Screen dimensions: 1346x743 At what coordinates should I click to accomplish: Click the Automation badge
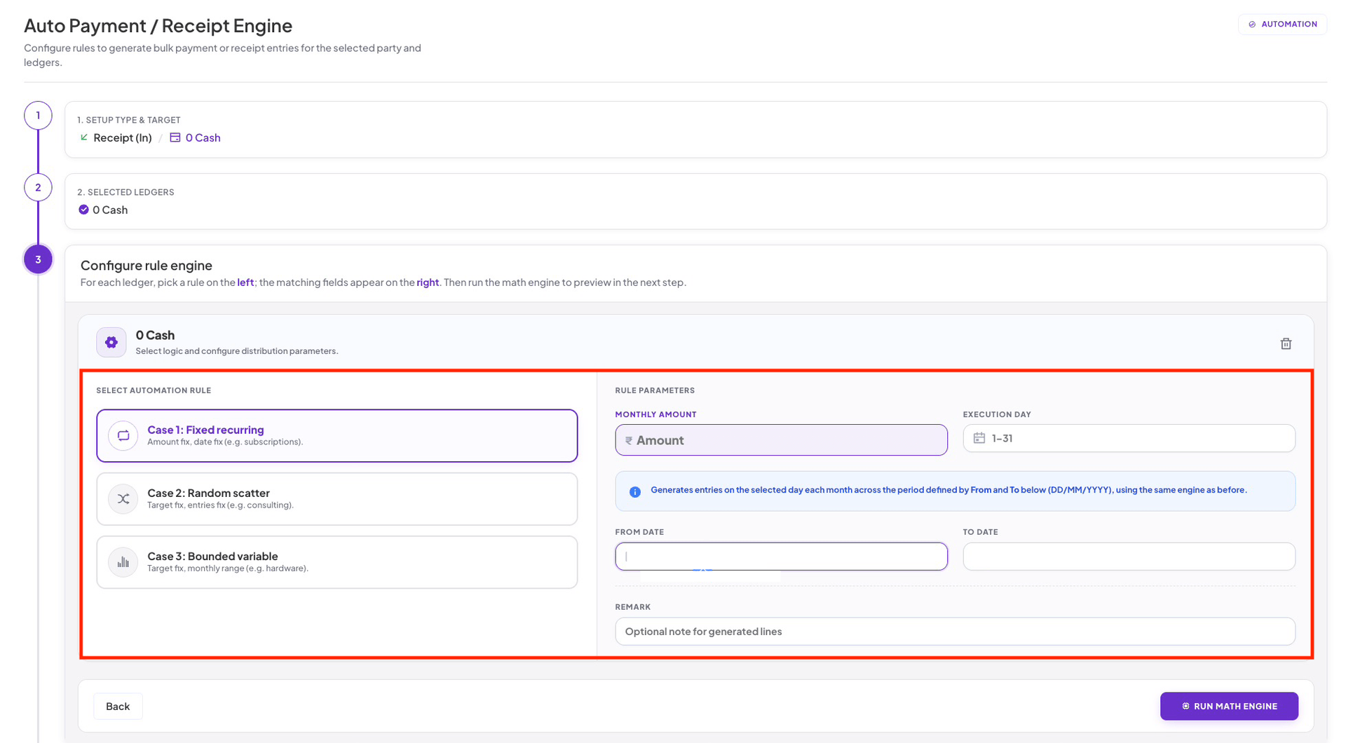coord(1282,25)
